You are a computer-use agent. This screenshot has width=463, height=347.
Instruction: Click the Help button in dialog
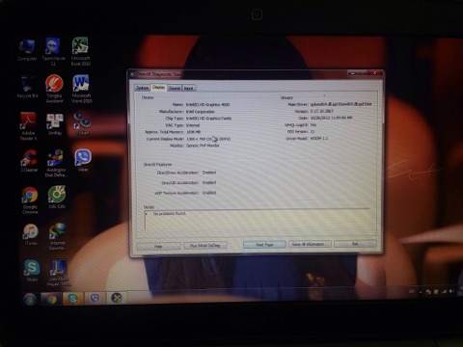coord(158,246)
